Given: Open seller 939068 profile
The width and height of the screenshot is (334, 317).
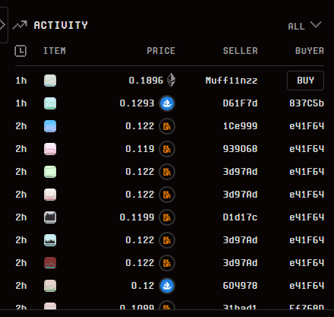Looking at the screenshot, I should click(x=240, y=149).
